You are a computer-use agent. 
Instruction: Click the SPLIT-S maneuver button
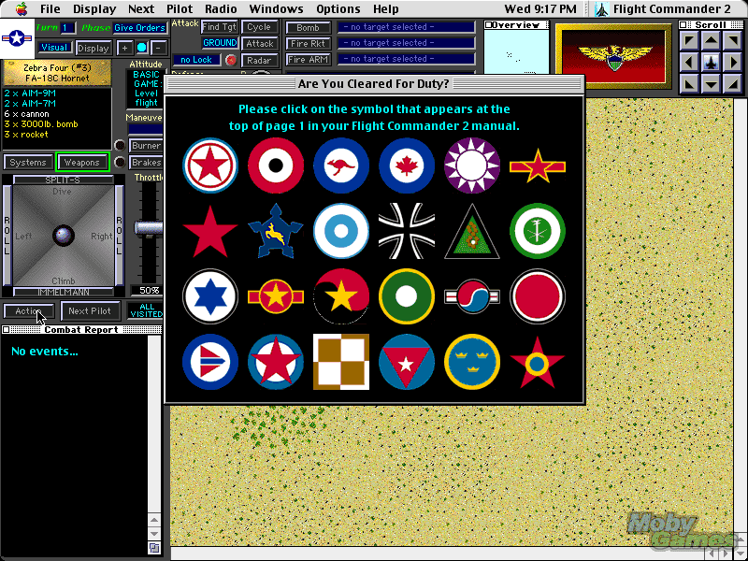coord(63,180)
